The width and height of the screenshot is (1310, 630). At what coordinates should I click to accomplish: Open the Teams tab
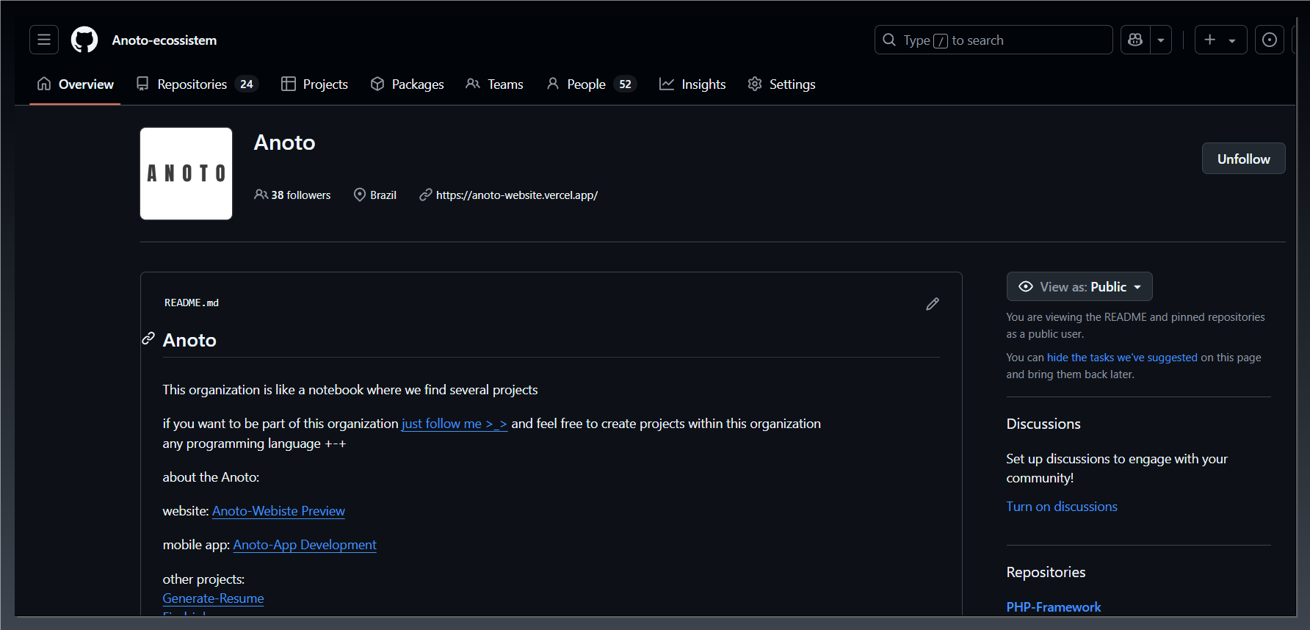point(494,84)
